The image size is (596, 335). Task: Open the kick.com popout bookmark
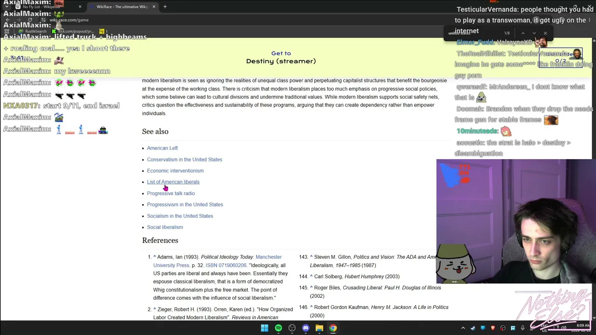pos(74,31)
